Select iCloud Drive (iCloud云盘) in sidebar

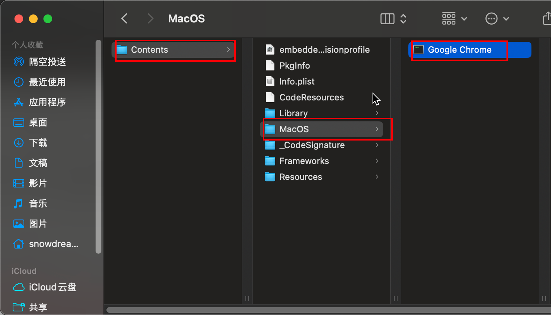point(52,287)
